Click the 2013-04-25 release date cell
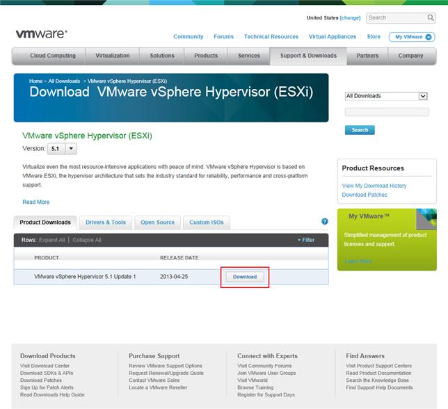Image resolution: width=448 pixels, height=409 pixels. 174,277
